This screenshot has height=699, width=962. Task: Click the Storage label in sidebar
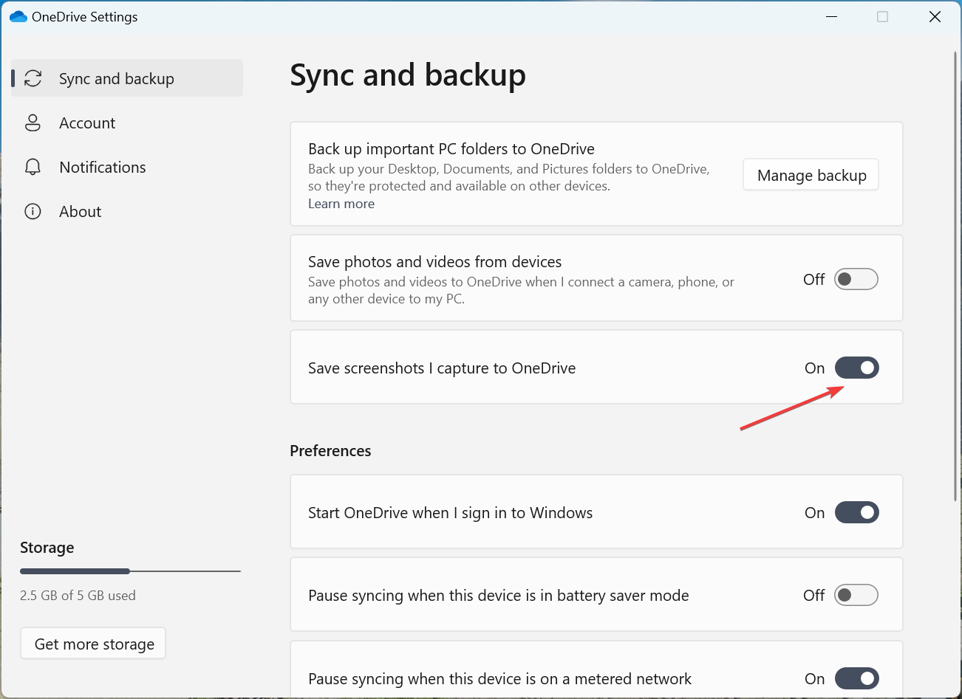tap(47, 548)
